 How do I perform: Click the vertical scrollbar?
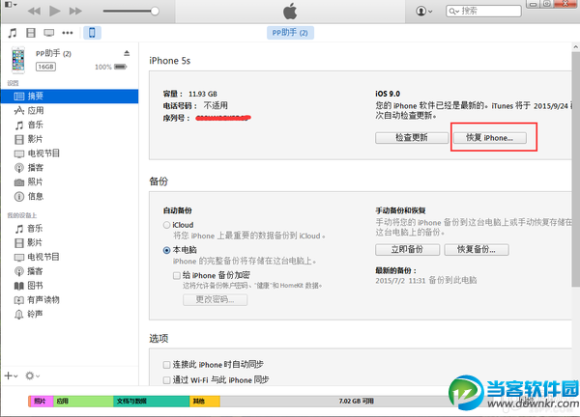tap(575, 169)
